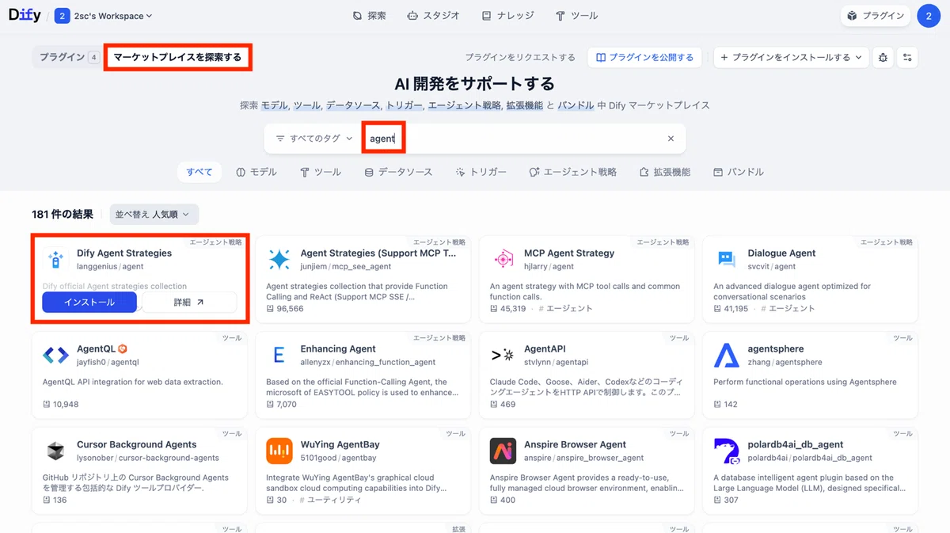This screenshot has height=533, width=950.
Task: Click the Dify logo
Action: point(25,15)
